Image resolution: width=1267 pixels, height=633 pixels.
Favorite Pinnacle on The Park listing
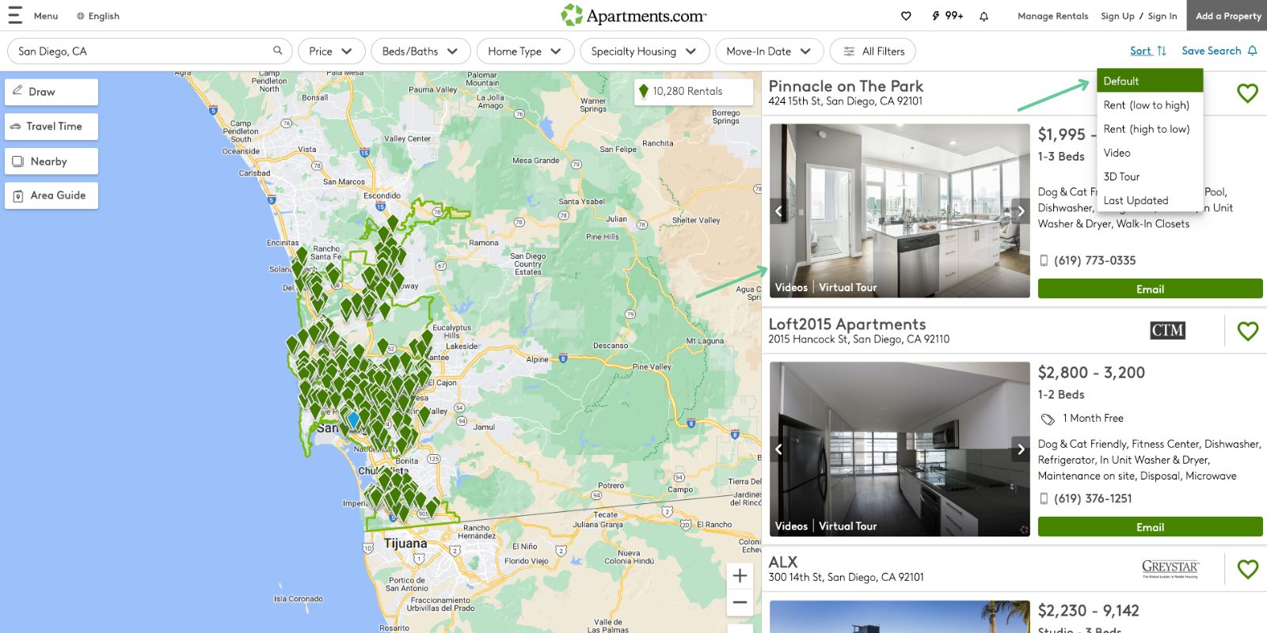(1247, 93)
